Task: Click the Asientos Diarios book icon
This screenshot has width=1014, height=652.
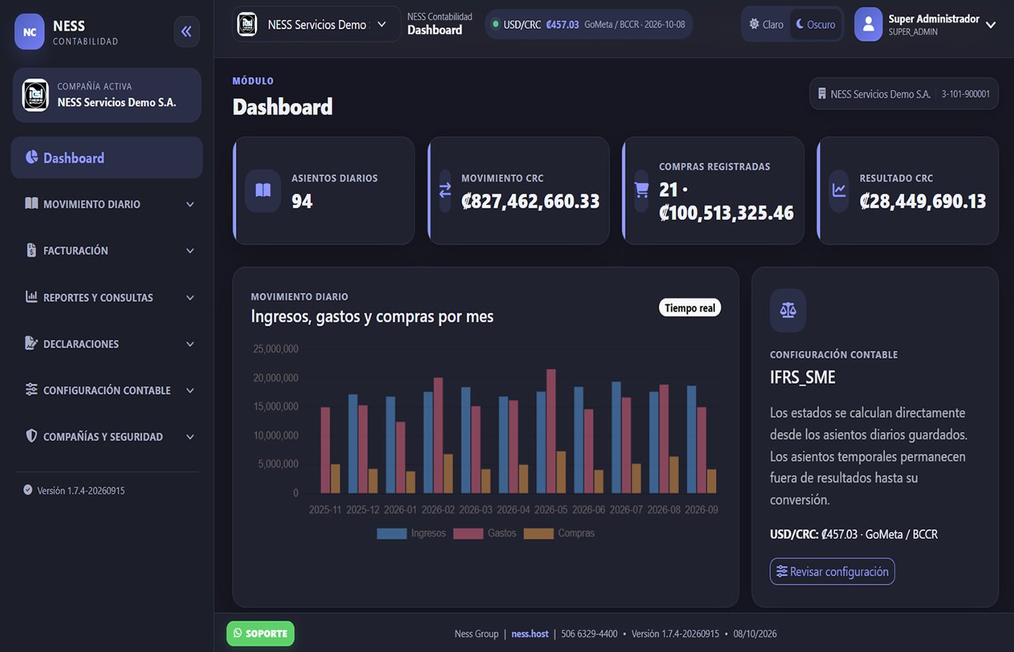Action: 263,191
